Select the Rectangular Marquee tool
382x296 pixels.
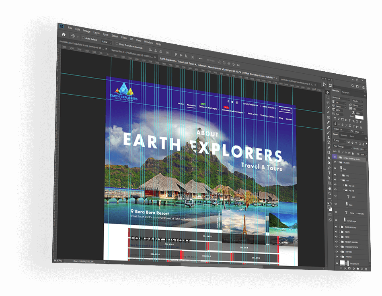coord(328,97)
